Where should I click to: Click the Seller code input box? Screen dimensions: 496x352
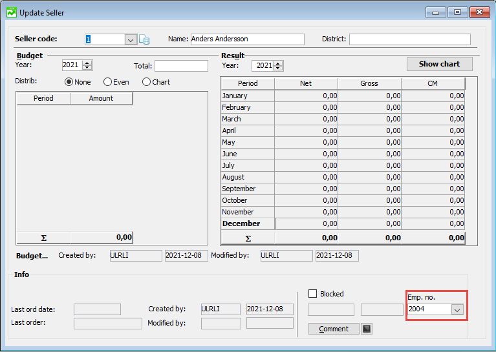click(x=105, y=39)
